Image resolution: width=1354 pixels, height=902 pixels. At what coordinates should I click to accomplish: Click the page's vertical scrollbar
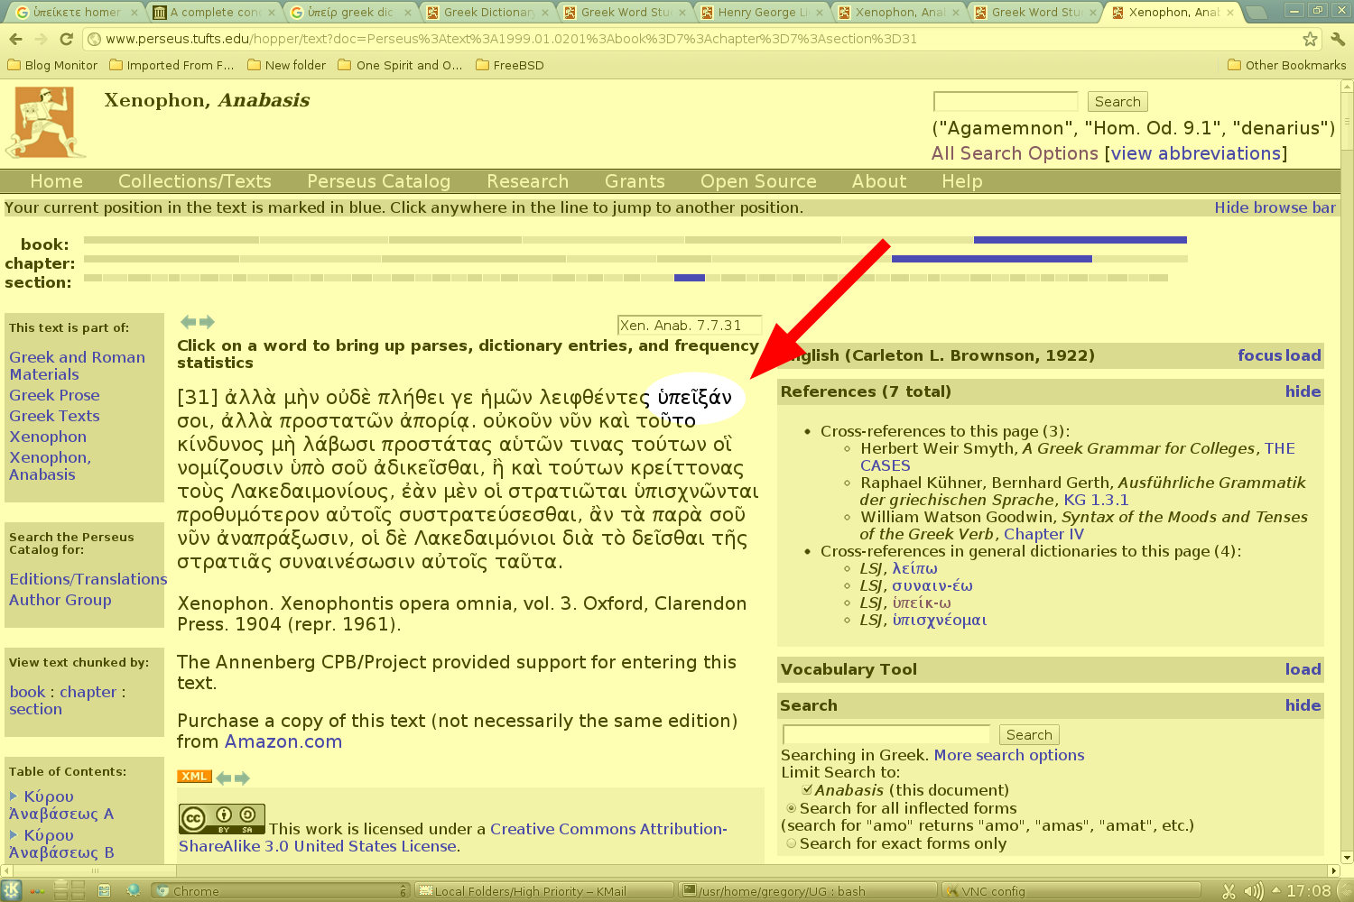pos(1347,472)
